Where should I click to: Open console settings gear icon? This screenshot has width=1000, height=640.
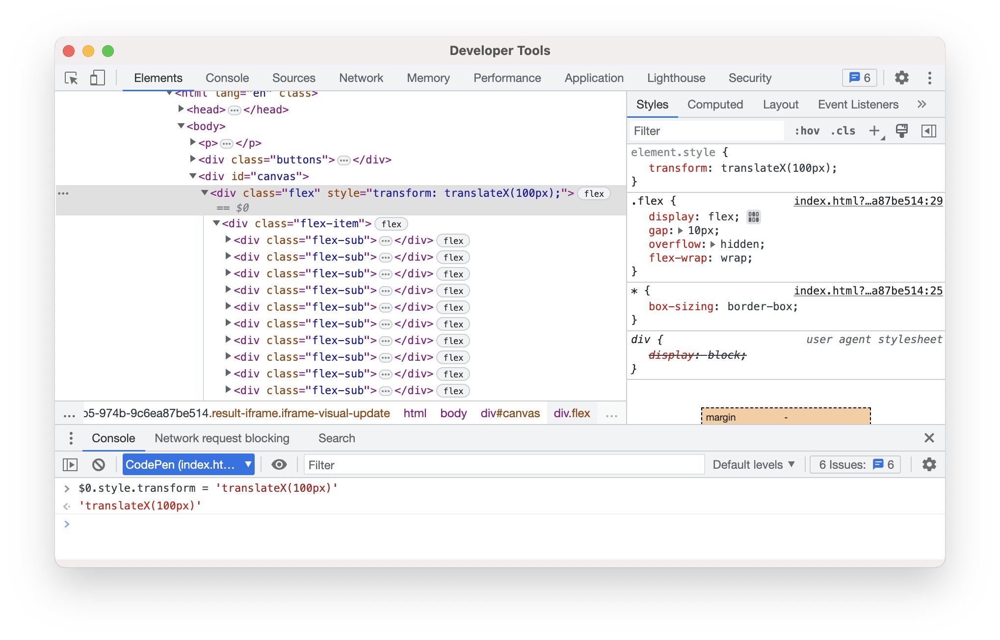(x=929, y=464)
